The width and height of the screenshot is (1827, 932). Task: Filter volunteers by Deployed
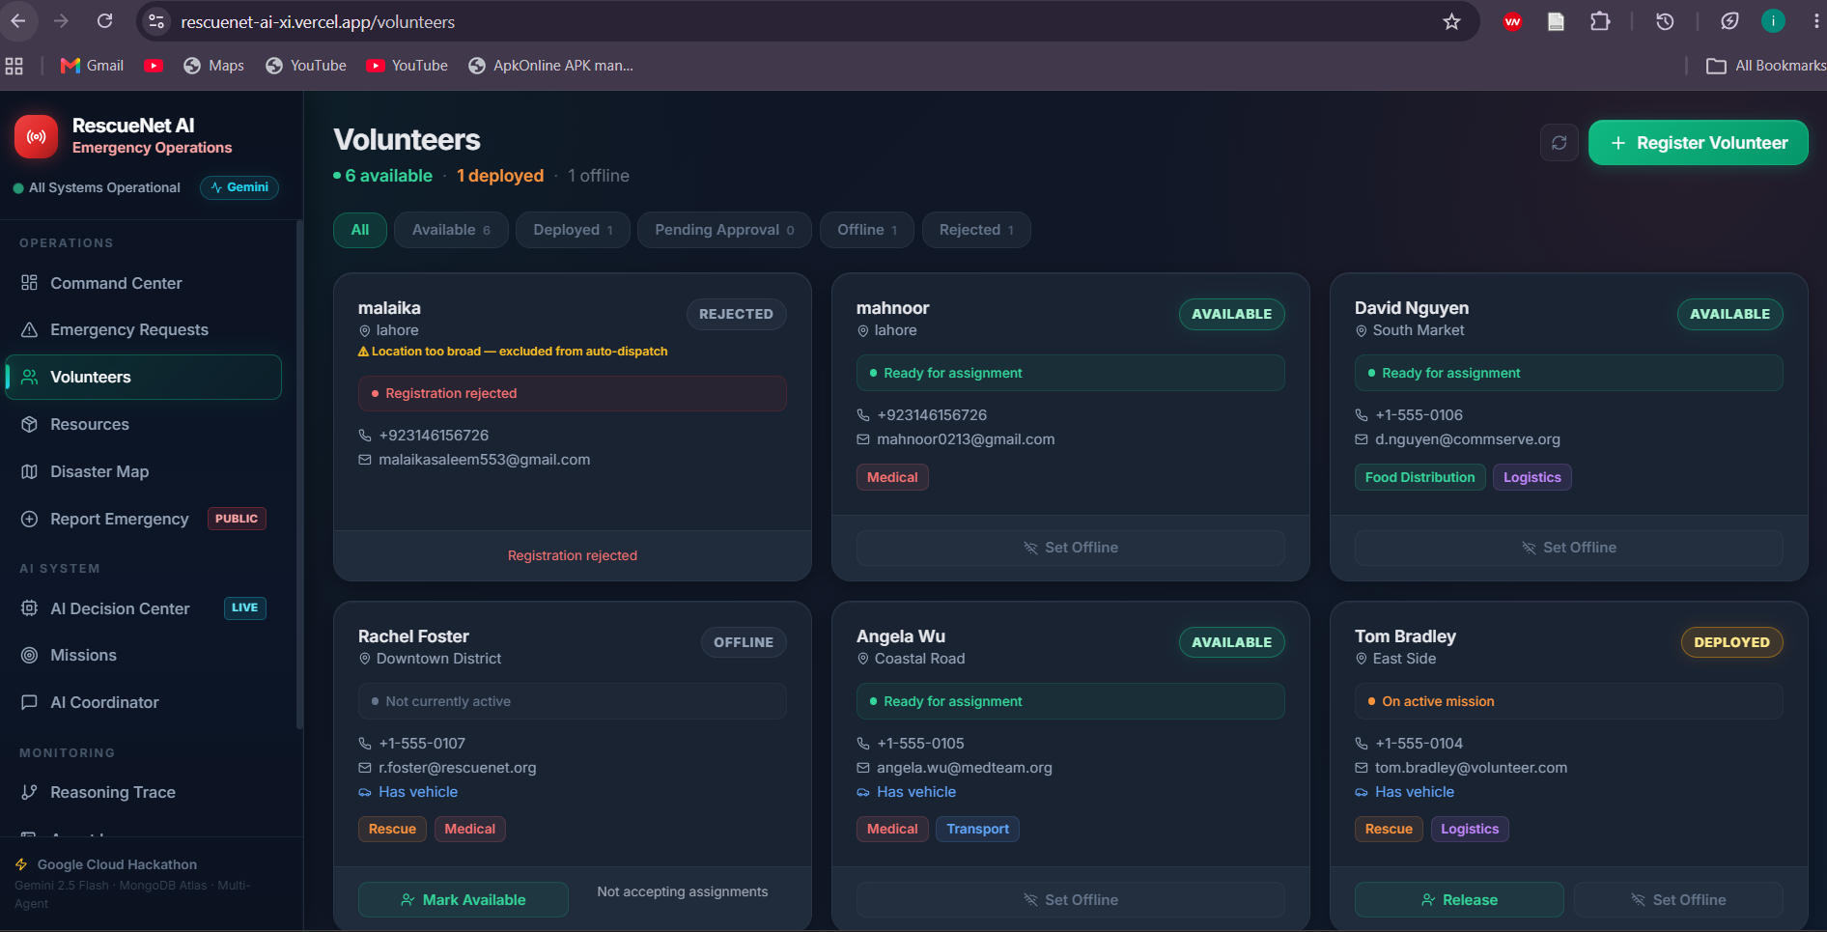(573, 230)
